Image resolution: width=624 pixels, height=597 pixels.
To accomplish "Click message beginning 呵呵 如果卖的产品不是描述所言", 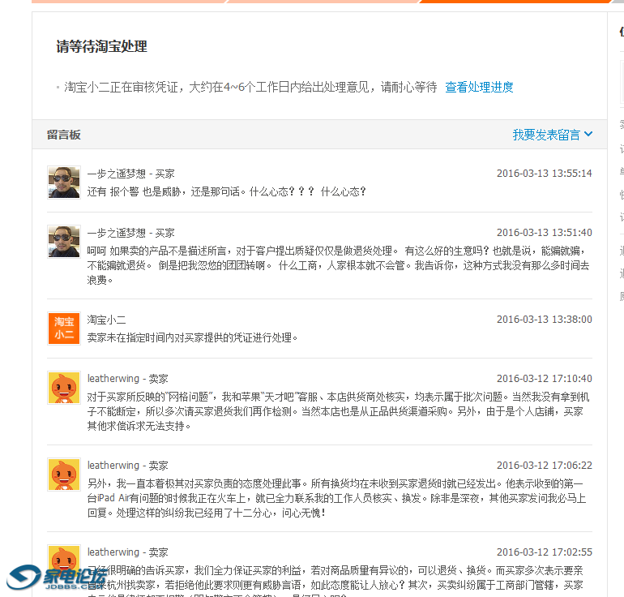I will (338, 265).
